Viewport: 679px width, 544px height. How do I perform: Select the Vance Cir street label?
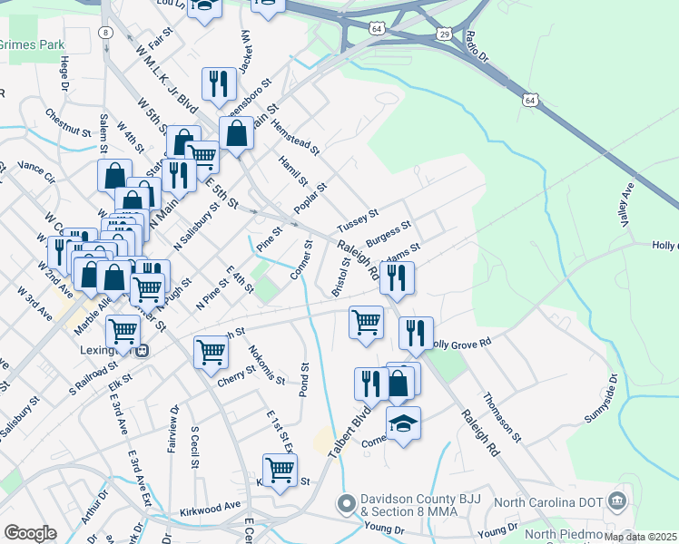tap(37, 172)
